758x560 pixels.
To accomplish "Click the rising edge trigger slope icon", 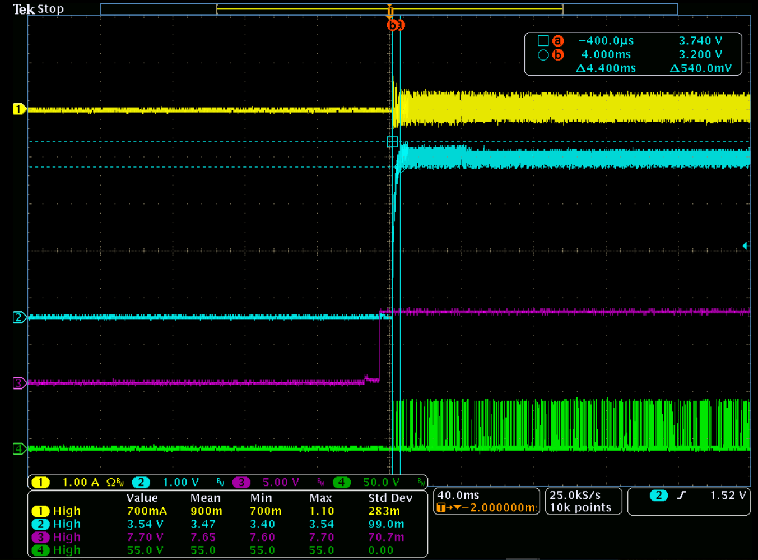I will click(681, 495).
